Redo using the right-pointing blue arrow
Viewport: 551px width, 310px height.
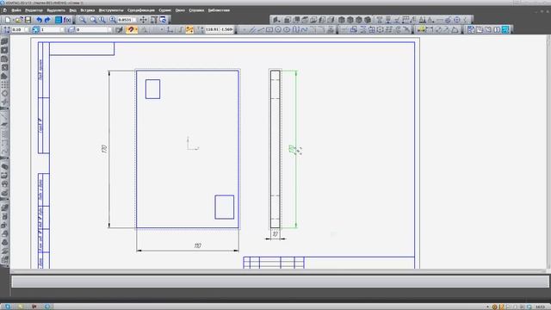point(47,20)
